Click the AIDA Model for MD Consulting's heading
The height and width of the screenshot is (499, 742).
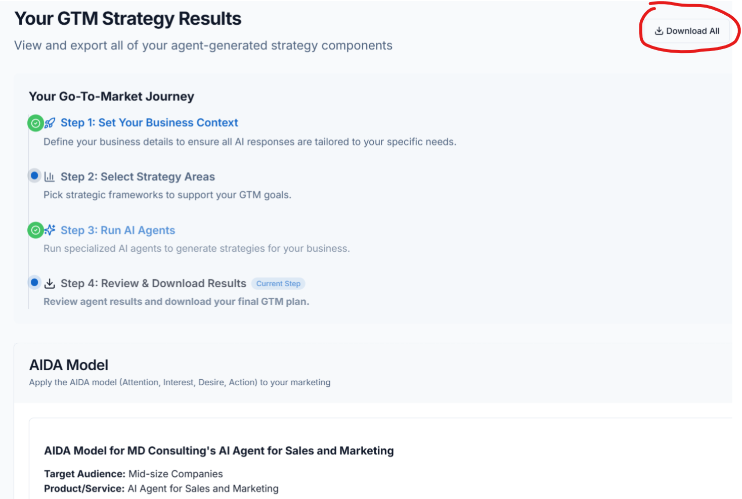pyautogui.click(x=219, y=450)
